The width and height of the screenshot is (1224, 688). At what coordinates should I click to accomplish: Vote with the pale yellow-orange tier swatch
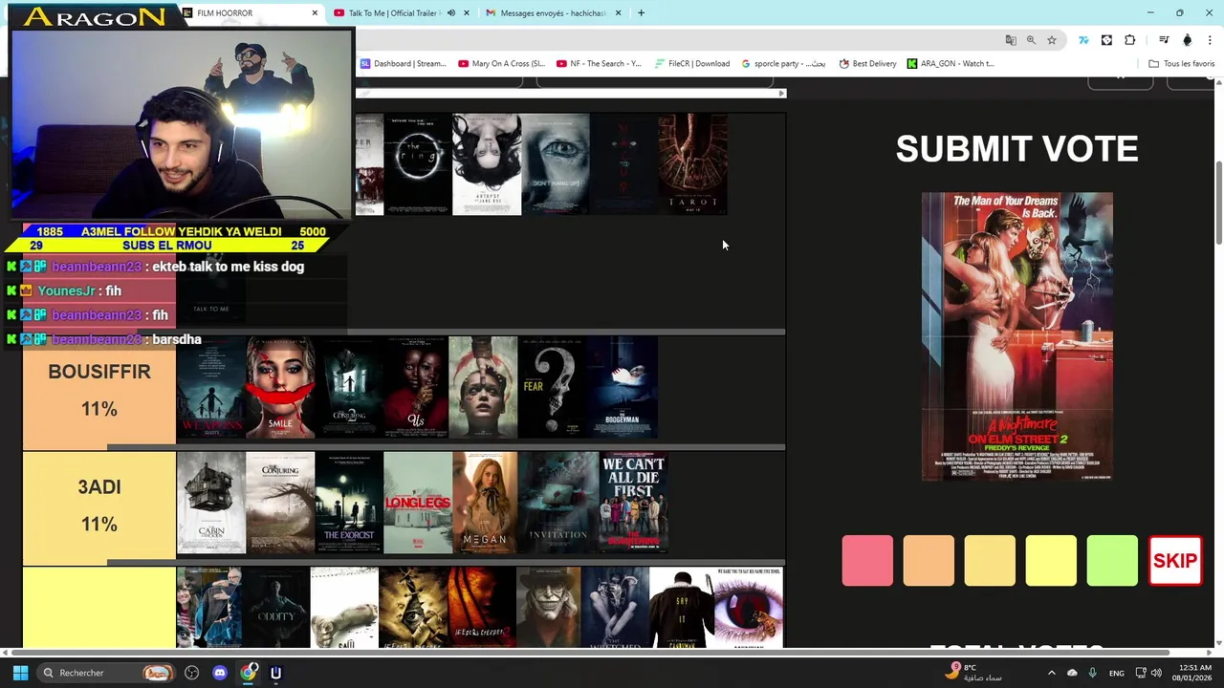click(x=990, y=561)
